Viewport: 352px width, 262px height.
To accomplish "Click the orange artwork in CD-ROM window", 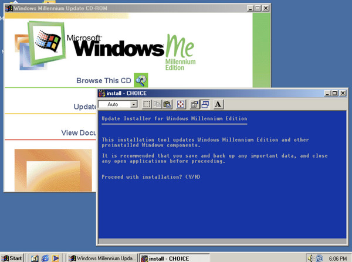I will pos(53,170).
